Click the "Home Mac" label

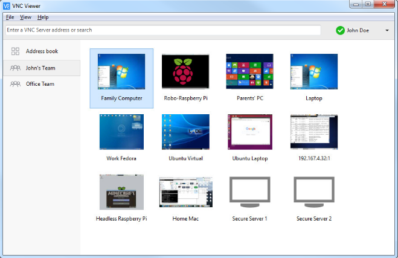(185, 218)
